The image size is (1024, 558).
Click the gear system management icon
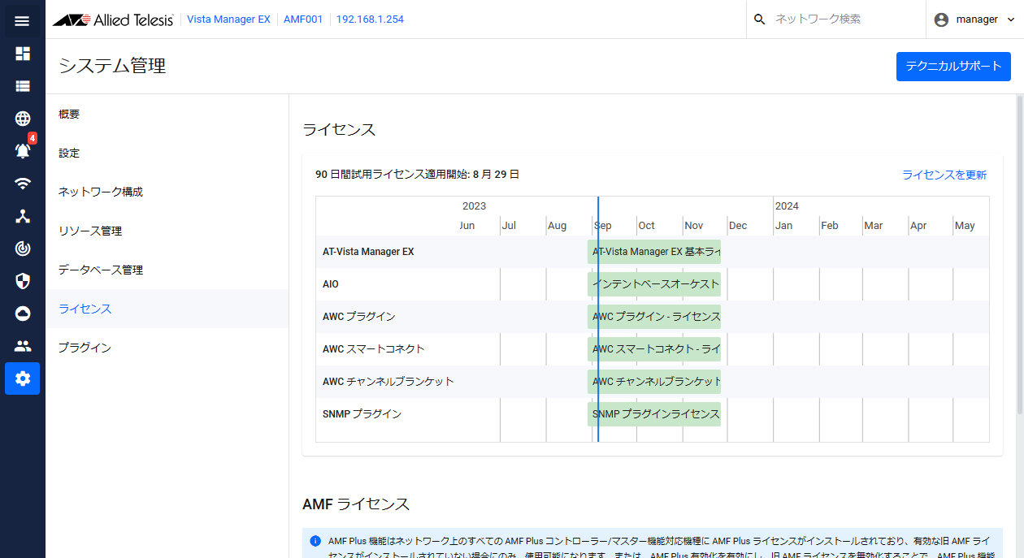tap(22, 378)
